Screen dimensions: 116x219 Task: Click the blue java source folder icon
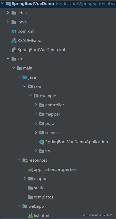point(25,77)
